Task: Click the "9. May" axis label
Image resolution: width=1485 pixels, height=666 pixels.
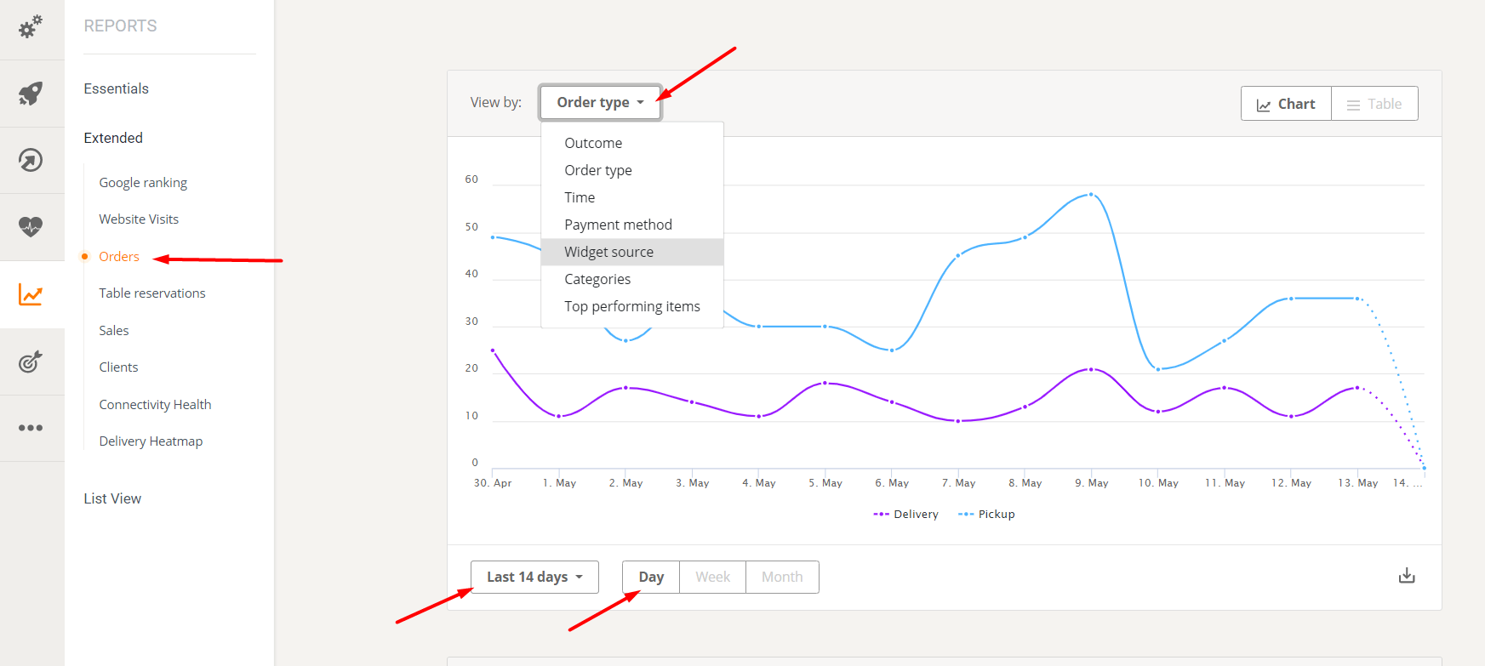Action: [1091, 483]
